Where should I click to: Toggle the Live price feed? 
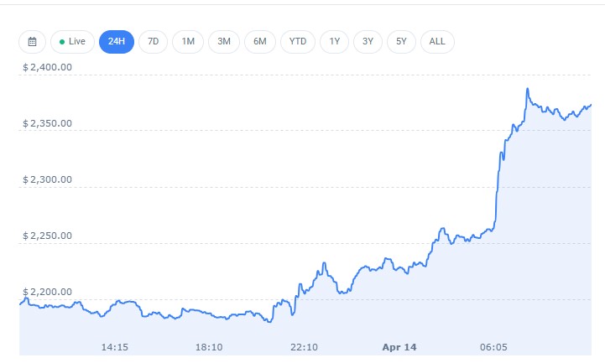(x=72, y=41)
